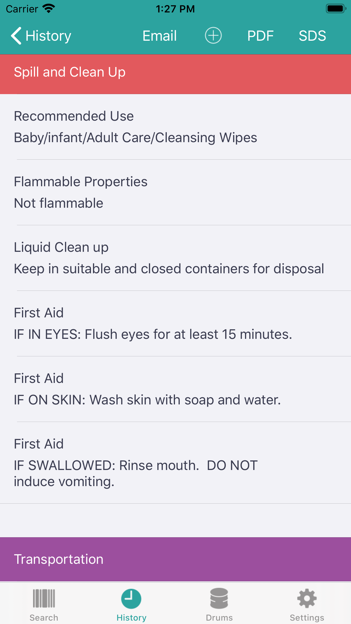Viewport: 351px width, 624px height.
Task: Open the Settings gear icon
Action: coord(307,599)
